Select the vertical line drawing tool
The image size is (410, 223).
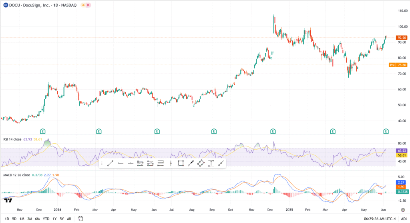171,163
